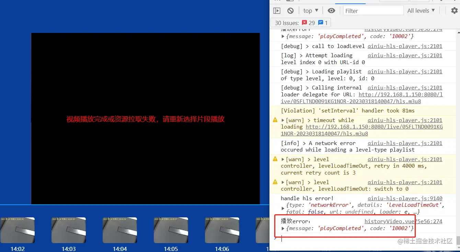Select the 14:05 video segment thumbnail

click(x=171, y=230)
